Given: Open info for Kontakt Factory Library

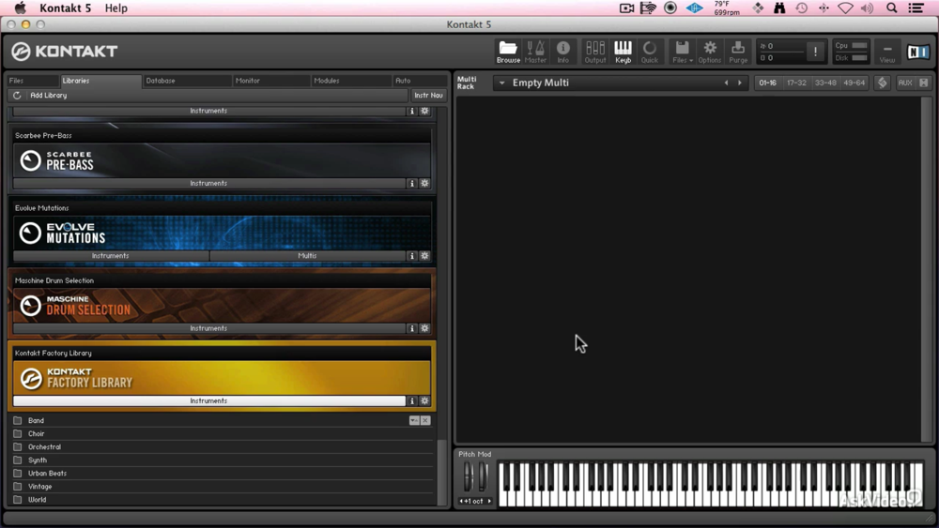Looking at the screenshot, I should point(411,400).
